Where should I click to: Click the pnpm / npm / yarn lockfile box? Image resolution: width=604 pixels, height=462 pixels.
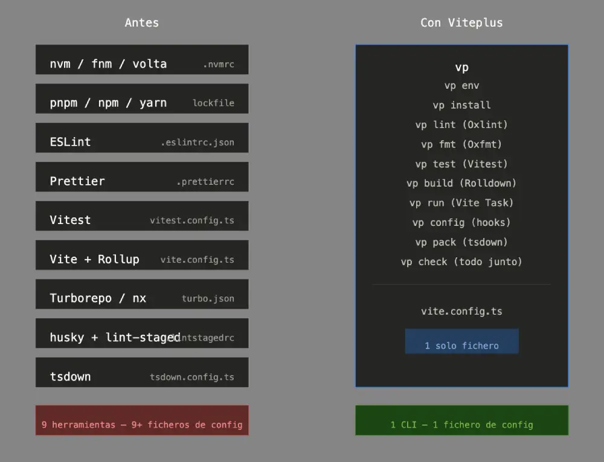coord(141,99)
